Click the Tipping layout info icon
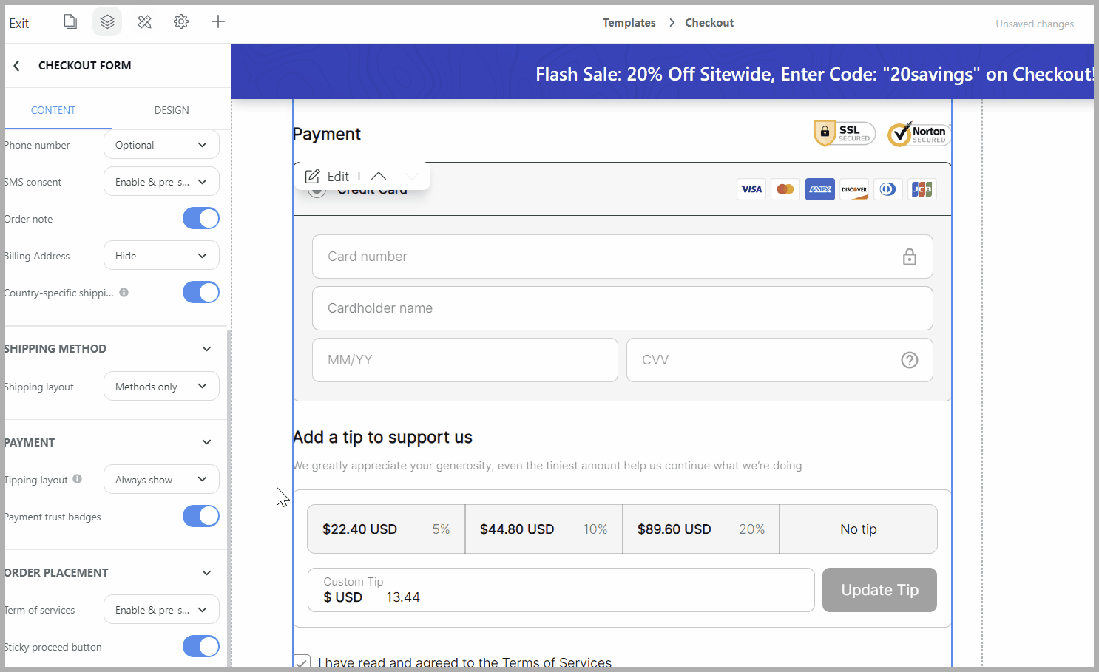 78,479
